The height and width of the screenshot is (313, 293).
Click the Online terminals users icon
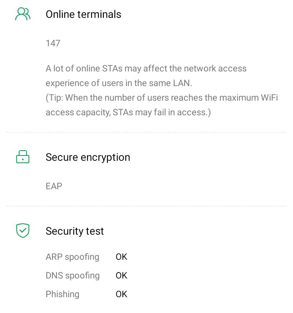point(23,14)
